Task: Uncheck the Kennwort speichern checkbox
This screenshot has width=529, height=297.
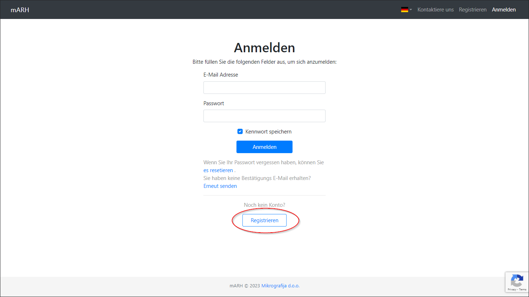Action: 240,132
